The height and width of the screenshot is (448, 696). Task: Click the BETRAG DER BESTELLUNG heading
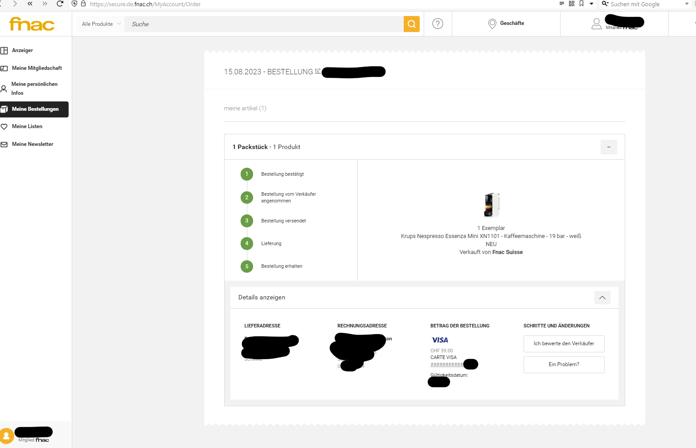tap(460, 326)
